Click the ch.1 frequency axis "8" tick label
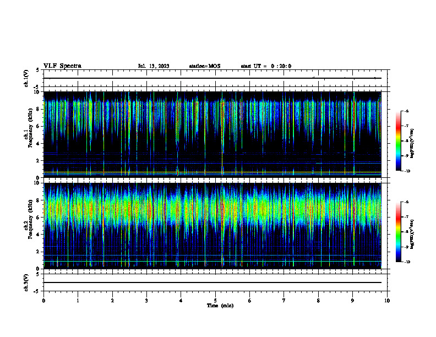 point(38,109)
